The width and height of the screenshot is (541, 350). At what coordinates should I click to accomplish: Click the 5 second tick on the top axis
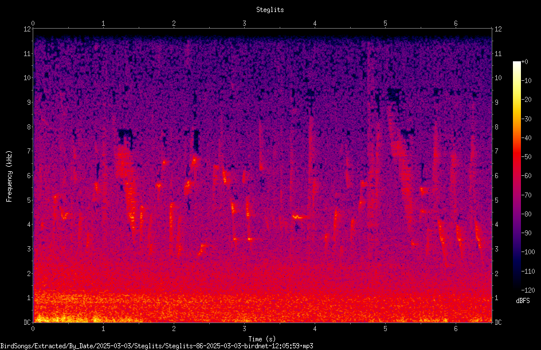[x=385, y=23]
